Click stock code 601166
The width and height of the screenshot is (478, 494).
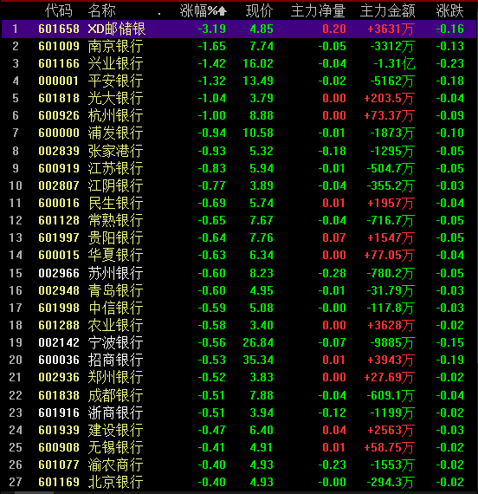pyautogui.click(x=59, y=63)
